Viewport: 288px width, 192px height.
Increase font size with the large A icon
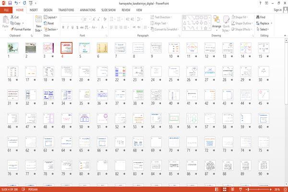pyautogui.click(x=94, y=19)
